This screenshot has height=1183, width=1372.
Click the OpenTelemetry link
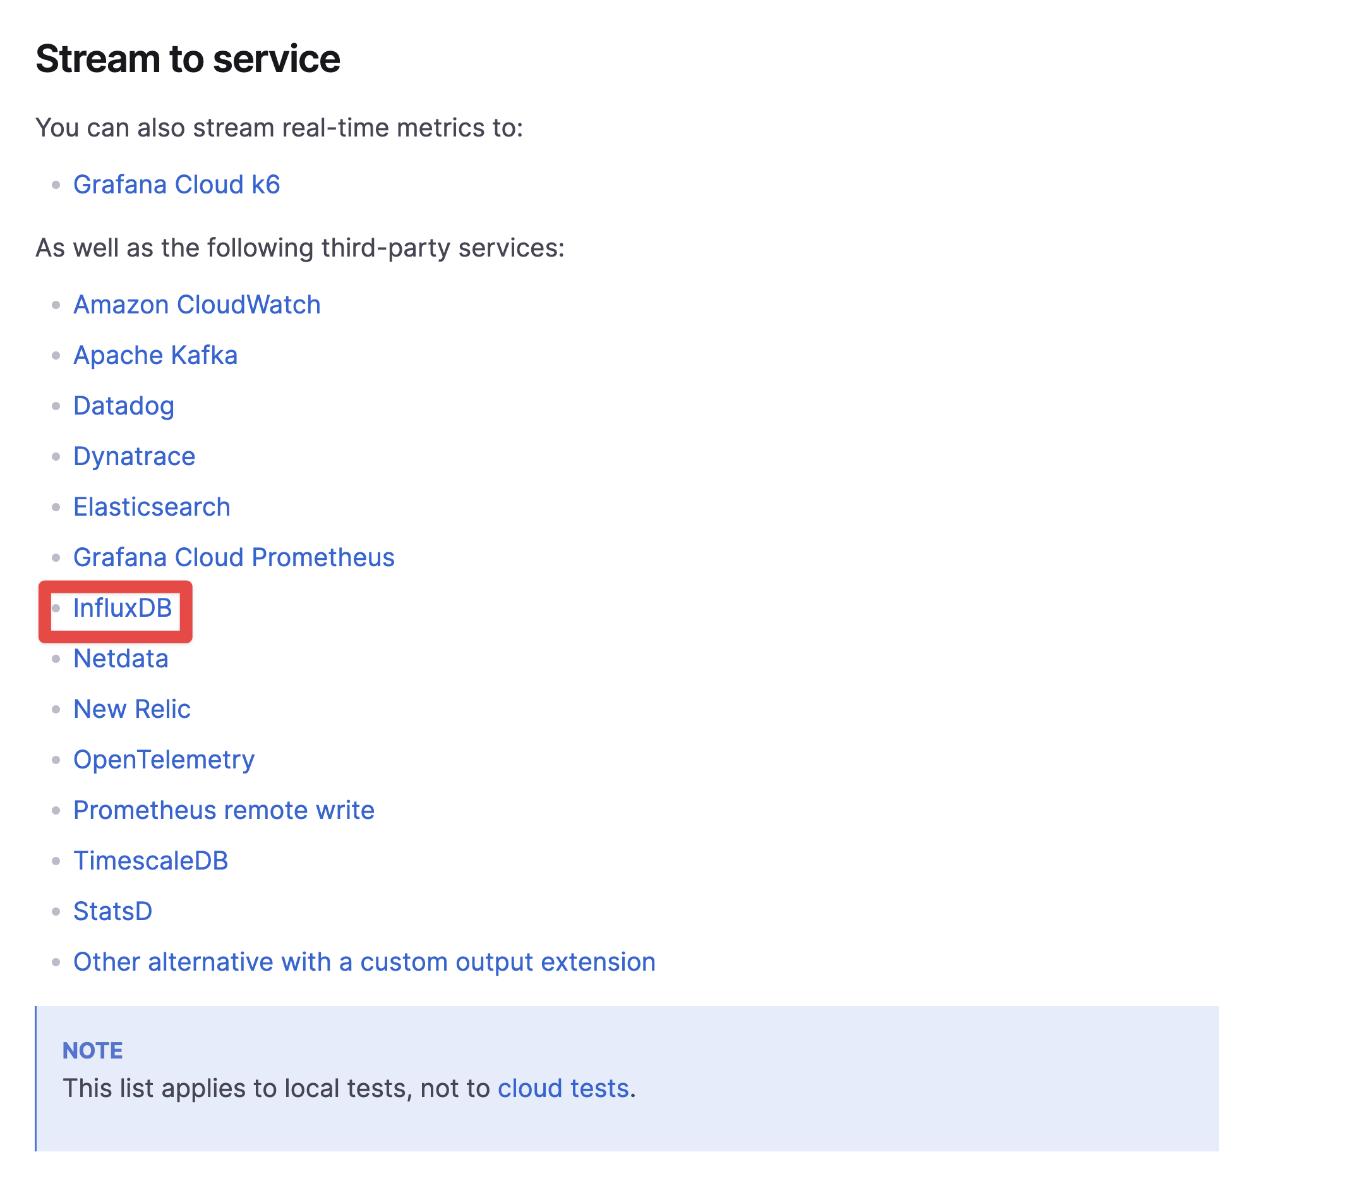tap(164, 760)
